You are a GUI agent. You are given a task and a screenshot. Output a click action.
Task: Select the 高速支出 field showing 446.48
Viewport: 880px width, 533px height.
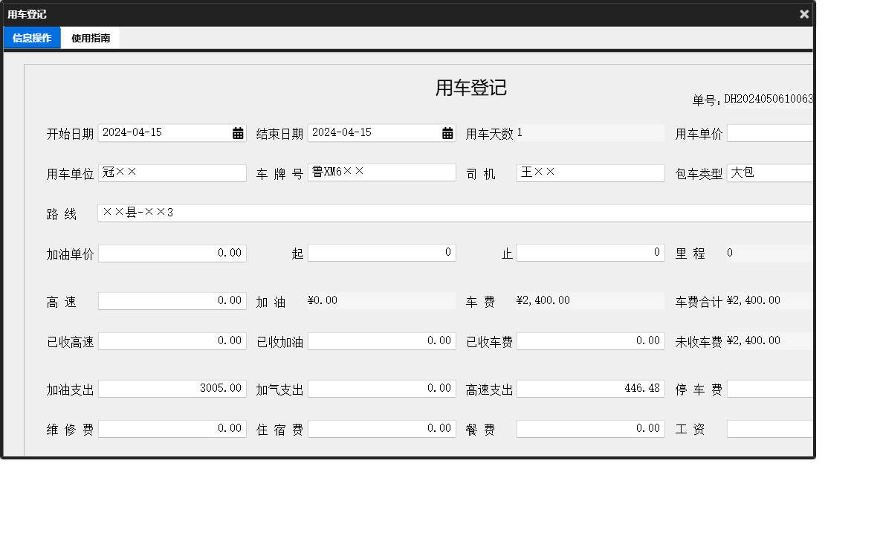[589, 388]
